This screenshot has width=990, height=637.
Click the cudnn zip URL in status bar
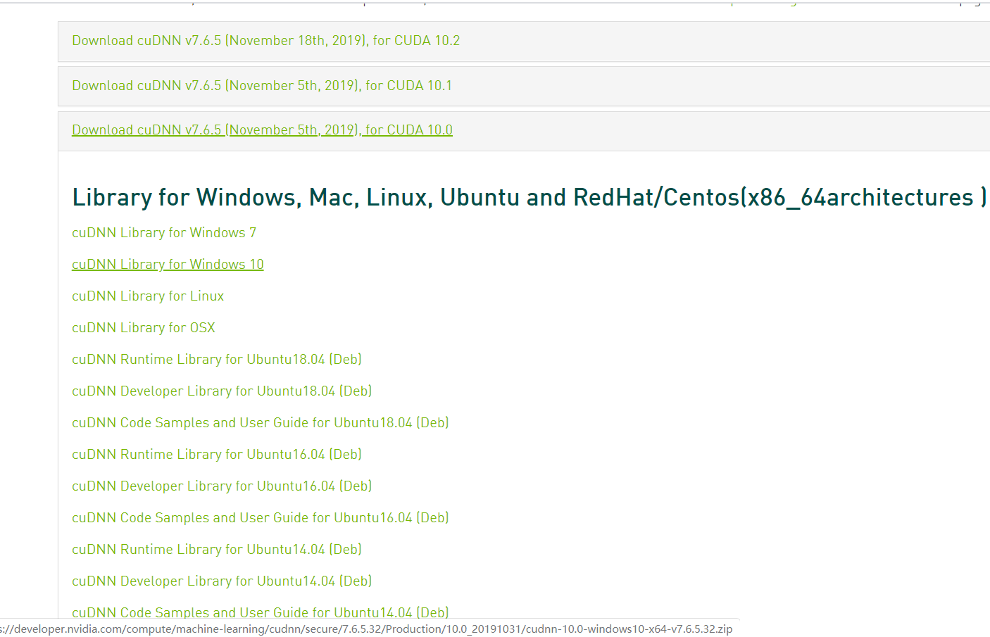[366, 629]
